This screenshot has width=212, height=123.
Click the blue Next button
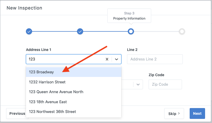[x=197, y=113]
